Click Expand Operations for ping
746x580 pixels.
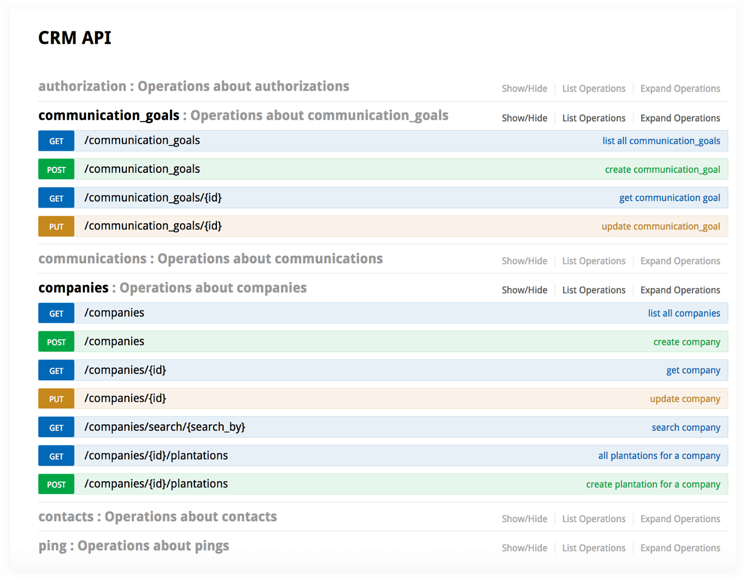pyautogui.click(x=680, y=548)
